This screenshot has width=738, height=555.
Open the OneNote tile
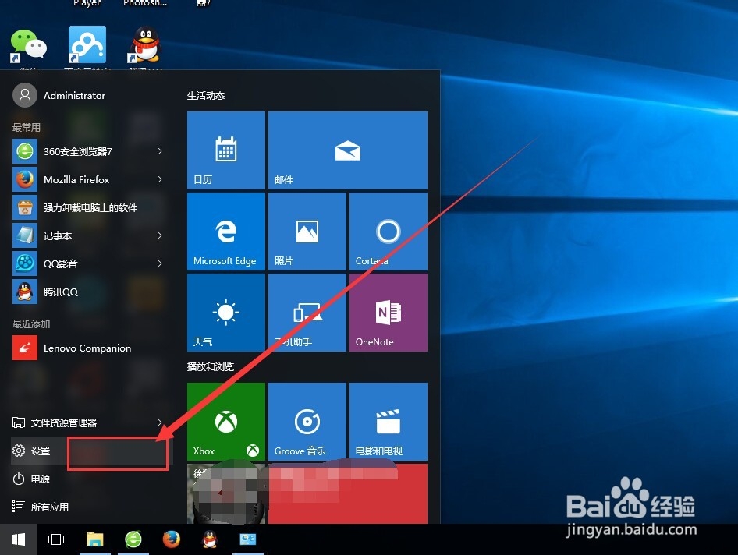tap(388, 312)
